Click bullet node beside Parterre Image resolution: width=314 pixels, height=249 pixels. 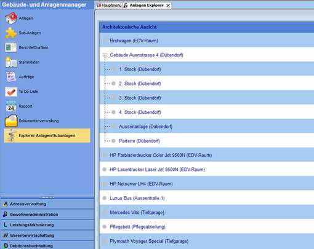pos(113,141)
